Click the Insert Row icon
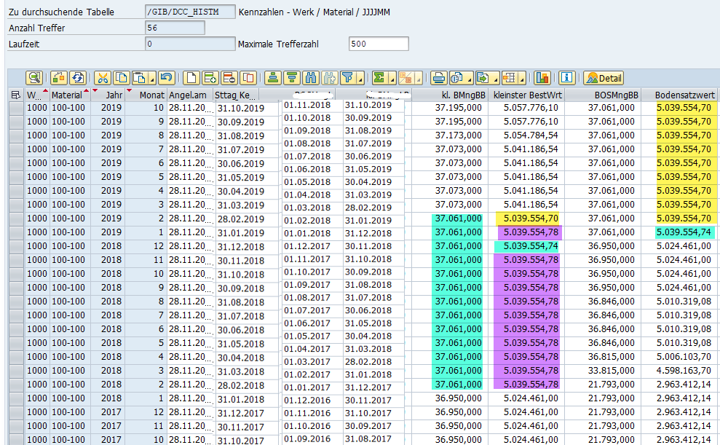This screenshot has width=720, height=445. pyautogui.click(x=210, y=78)
